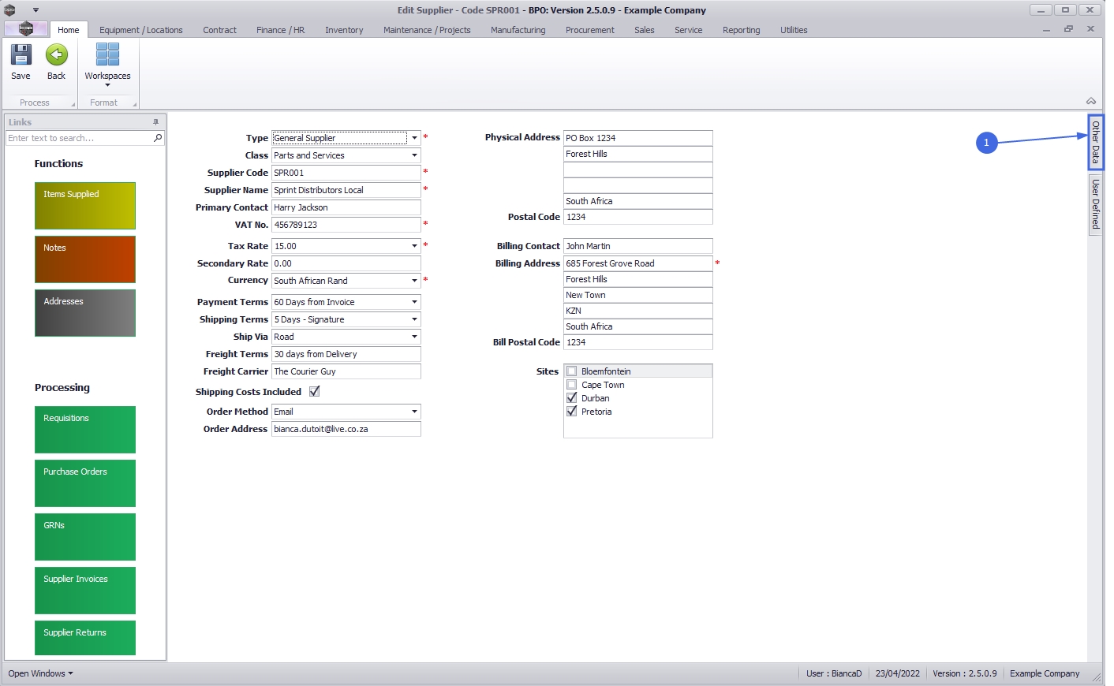The width and height of the screenshot is (1114, 686).
Task: Open the Addresses function tile
Action: (85, 313)
